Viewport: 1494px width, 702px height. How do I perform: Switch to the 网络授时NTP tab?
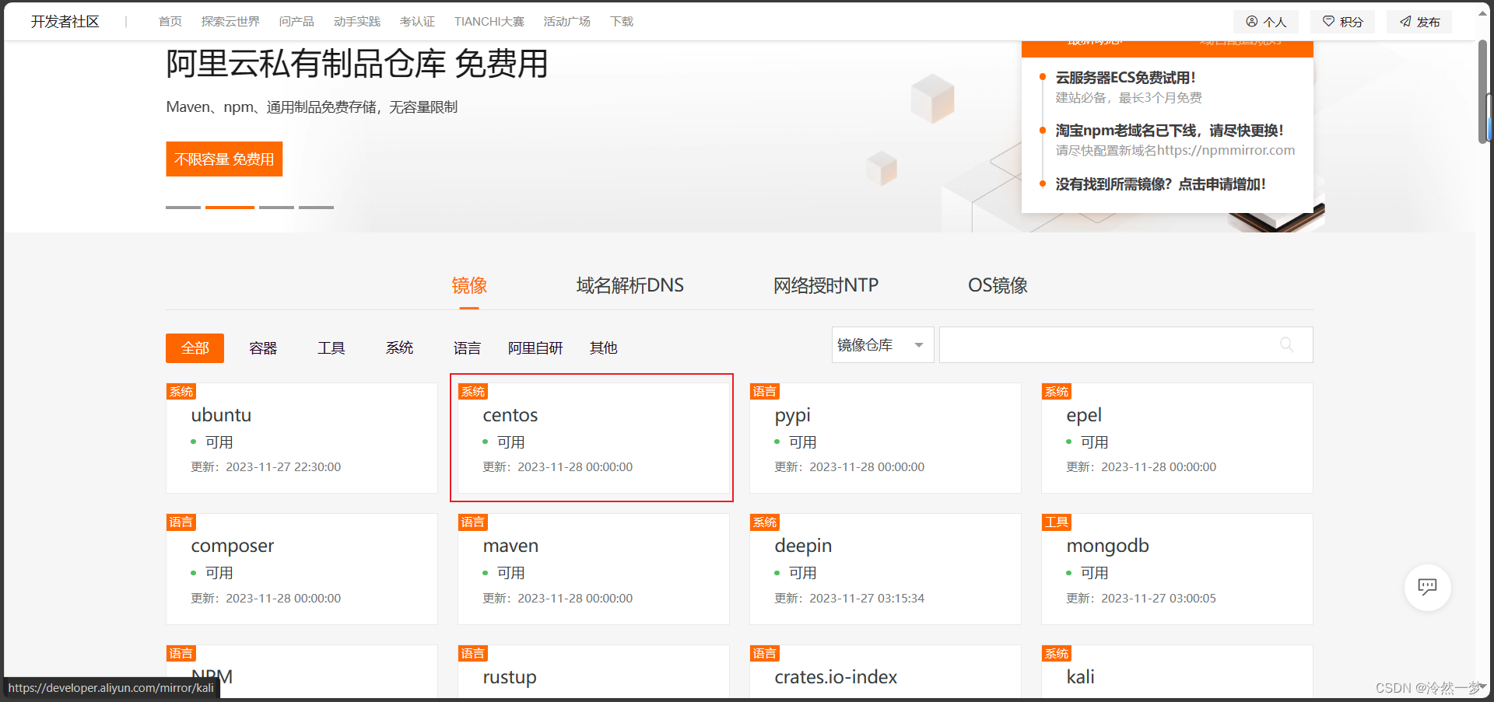point(826,285)
